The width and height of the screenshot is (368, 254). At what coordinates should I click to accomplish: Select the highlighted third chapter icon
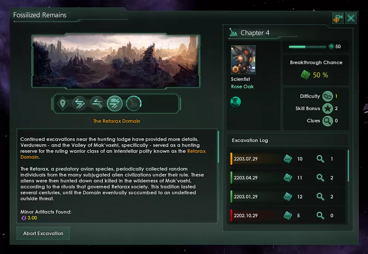click(x=115, y=103)
